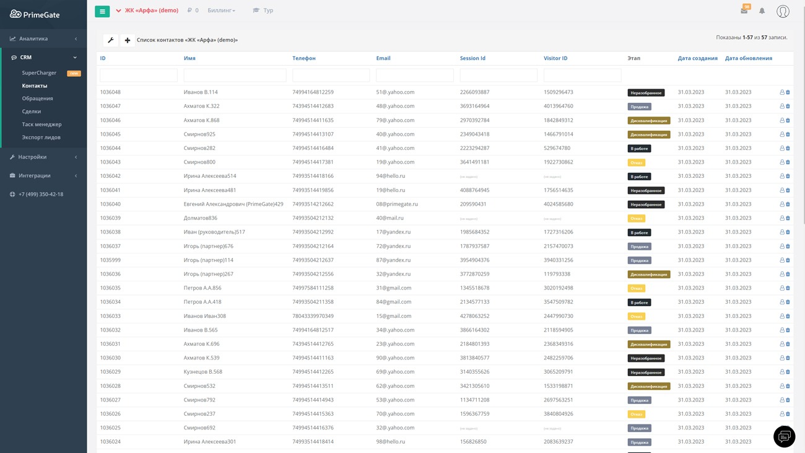Start the Тур walkthrough link
Viewport: 805px width, 453px height.
(x=263, y=11)
